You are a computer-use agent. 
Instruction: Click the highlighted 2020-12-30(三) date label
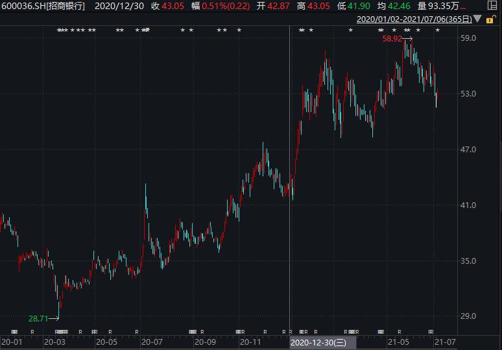click(x=319, y=342)
